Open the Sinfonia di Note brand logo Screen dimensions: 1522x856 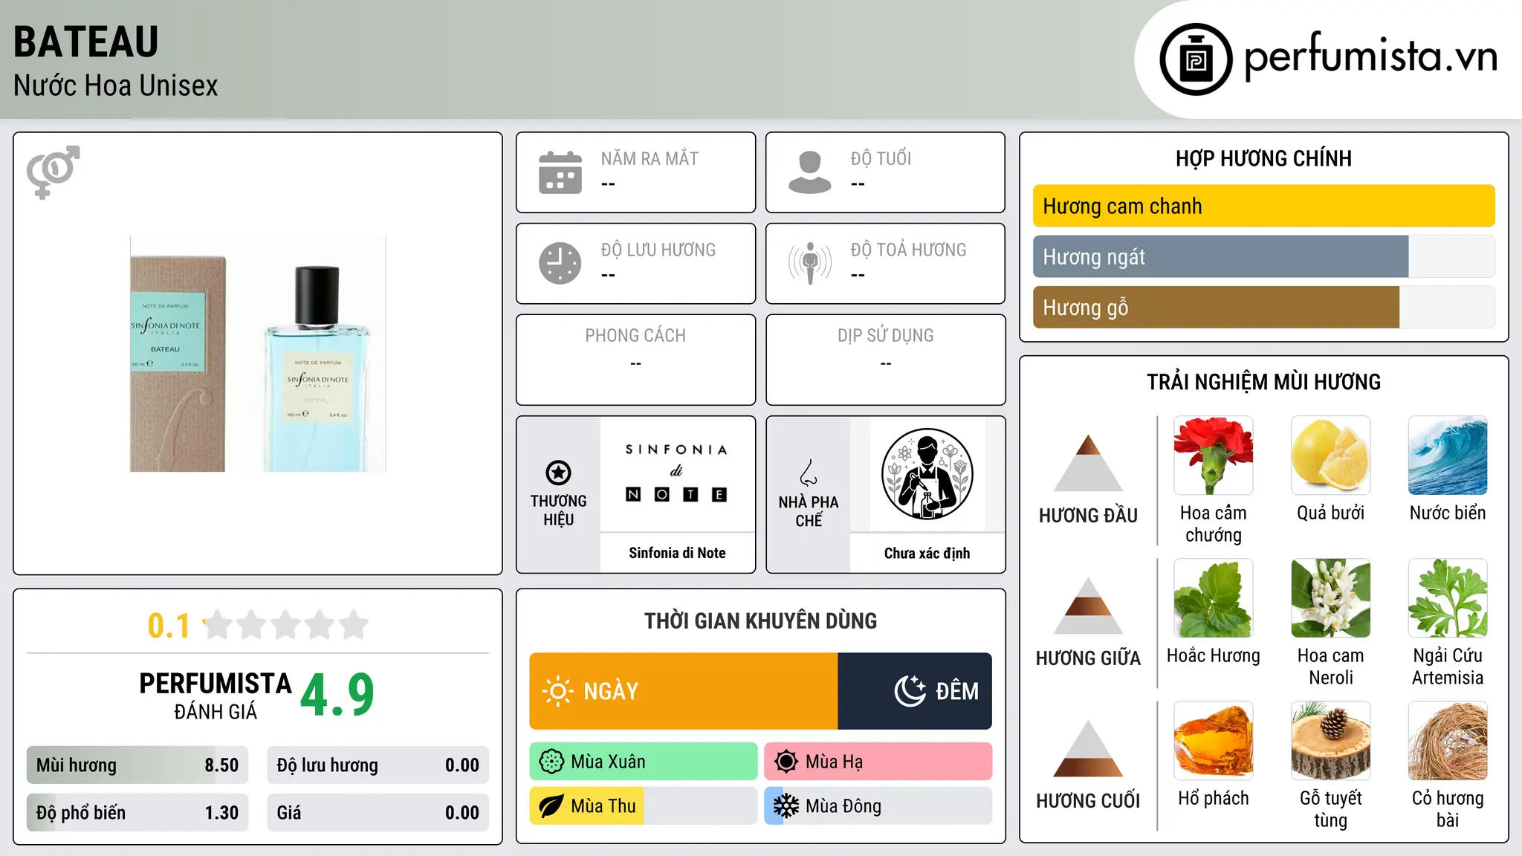point(676,474)
